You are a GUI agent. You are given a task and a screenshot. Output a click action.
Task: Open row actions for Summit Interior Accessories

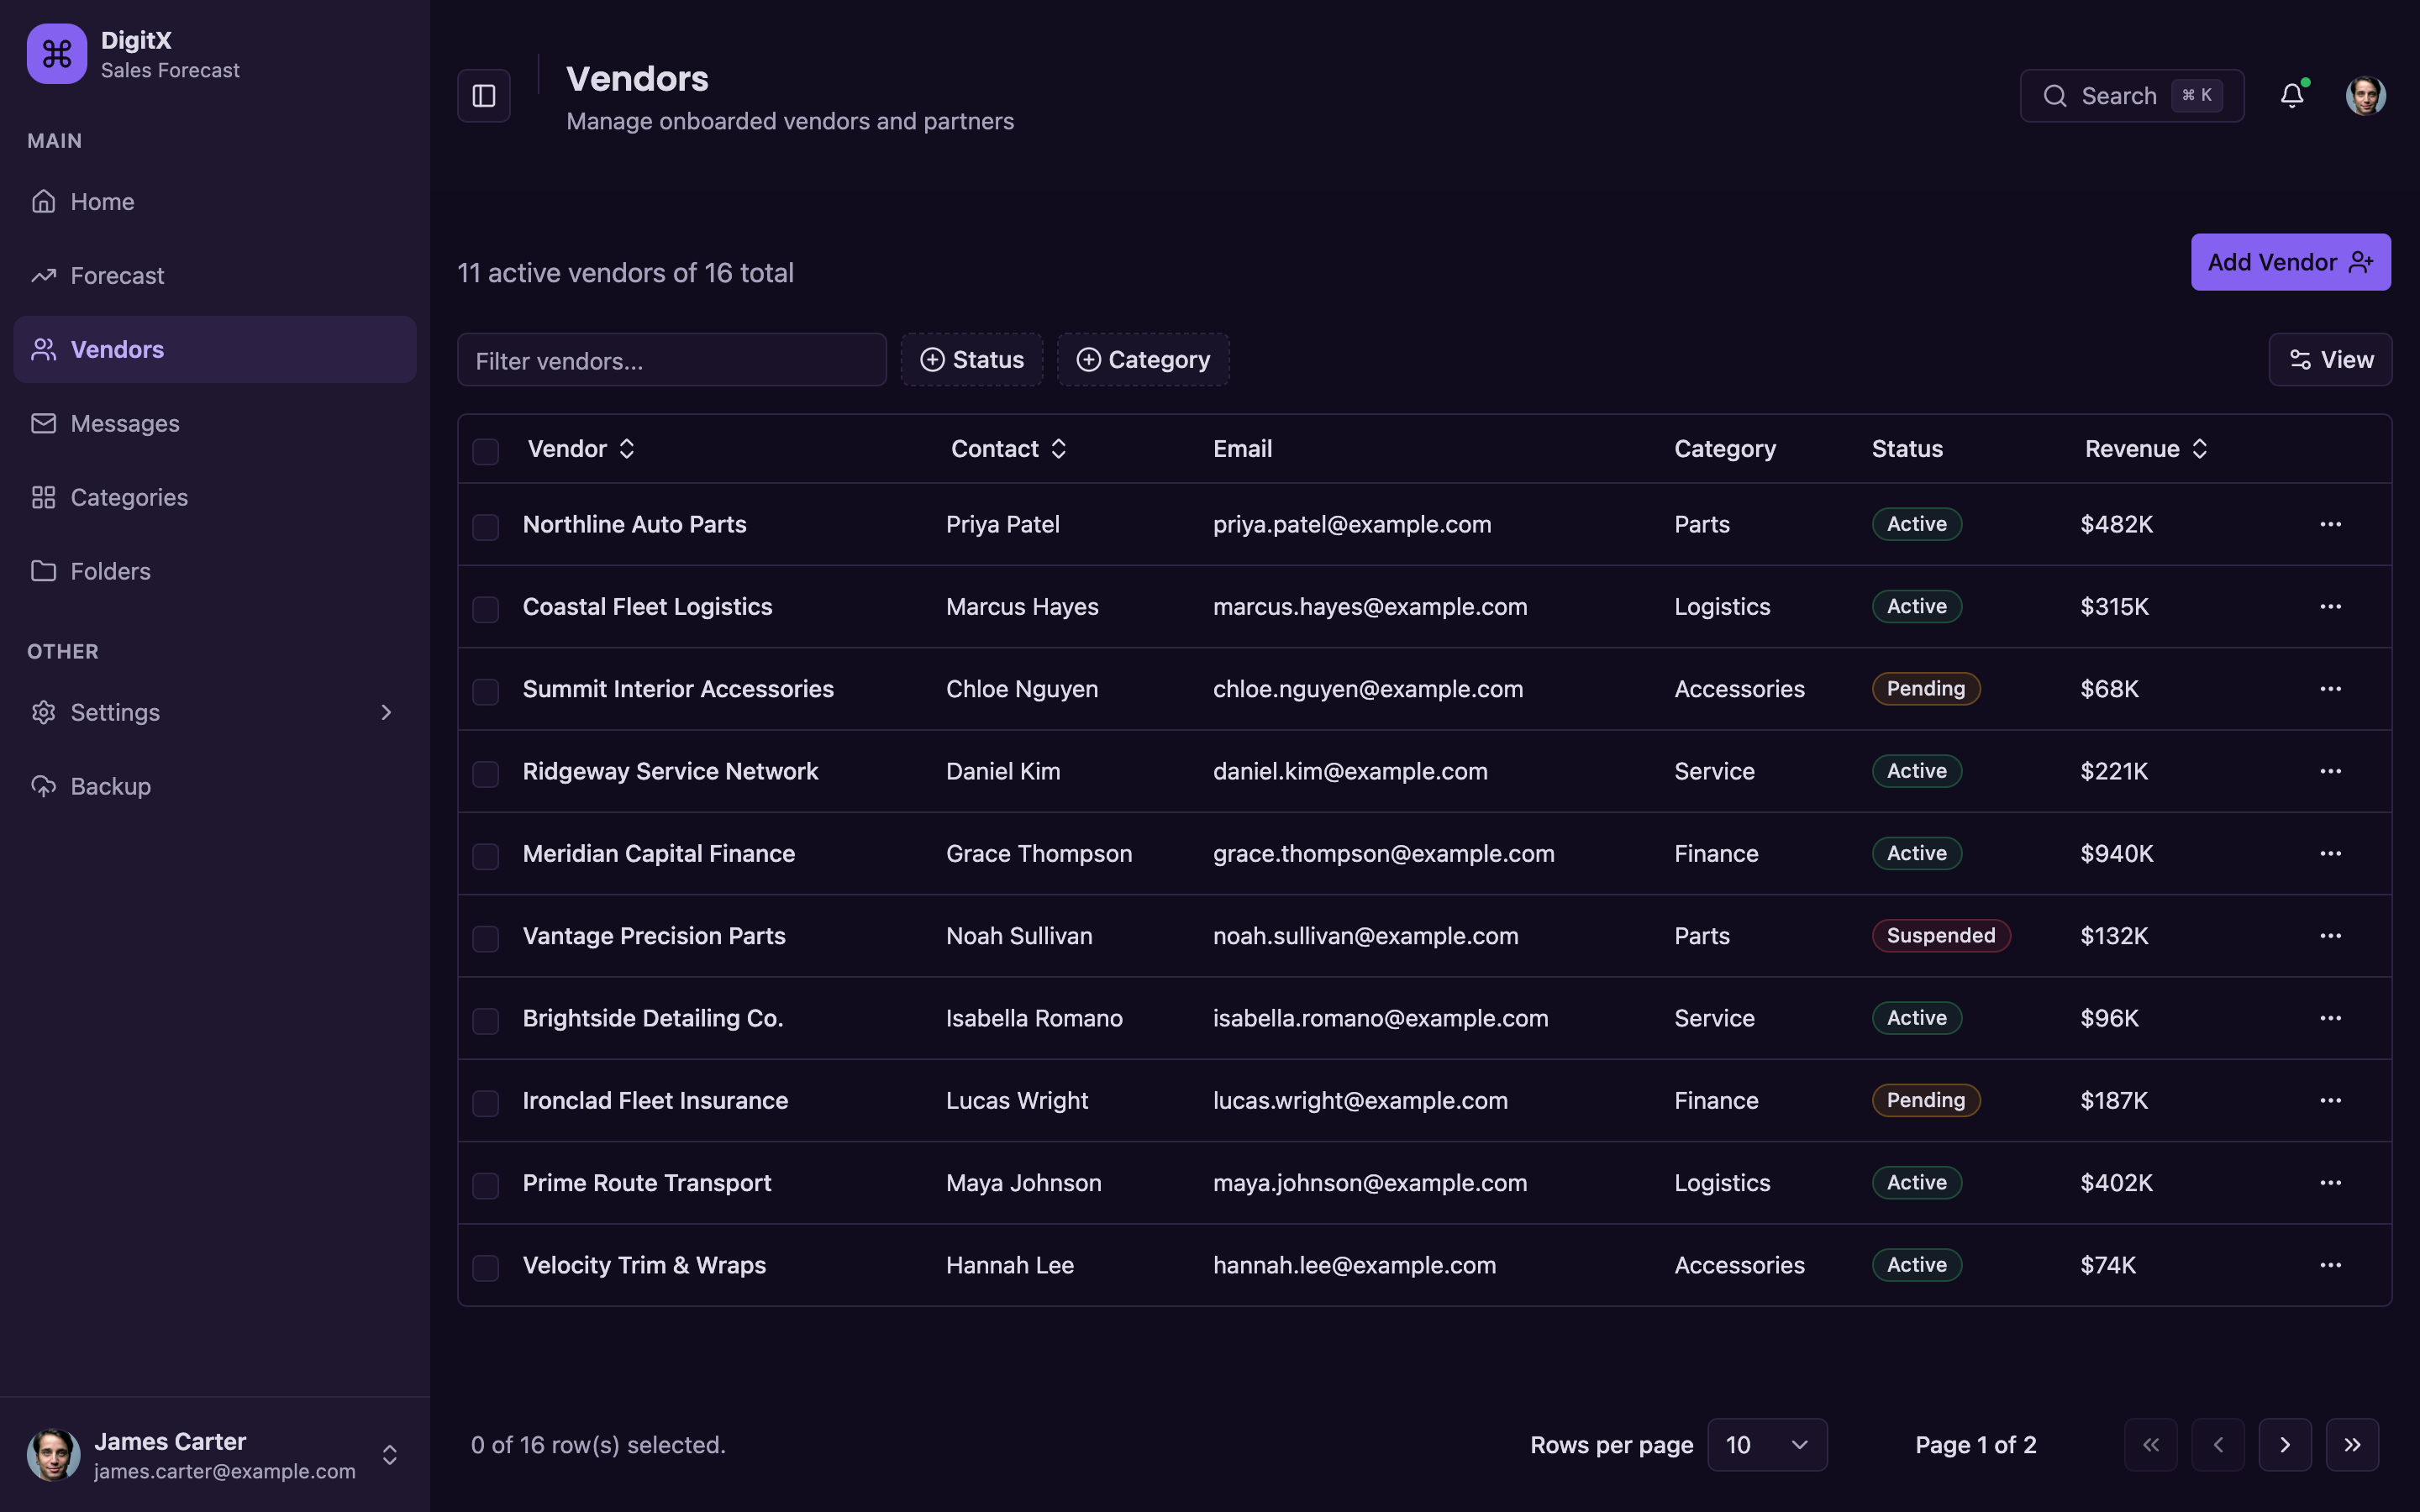(2331, 689)
